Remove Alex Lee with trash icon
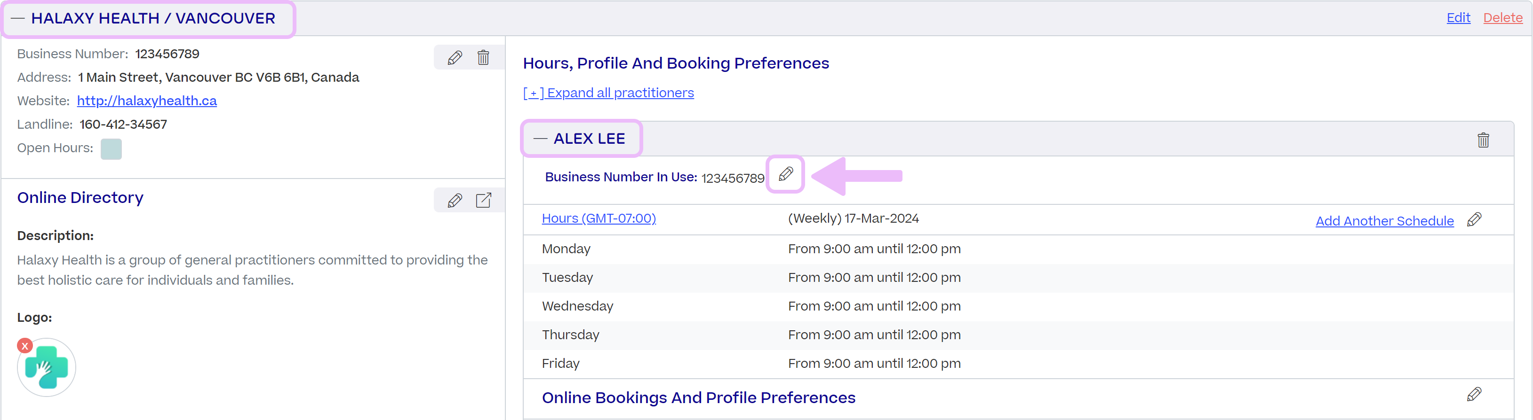 (x=1482, y=140)
